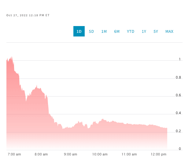The image size is (192, 168).
Task: Open the 1M chart view
Action: [104, 32]
